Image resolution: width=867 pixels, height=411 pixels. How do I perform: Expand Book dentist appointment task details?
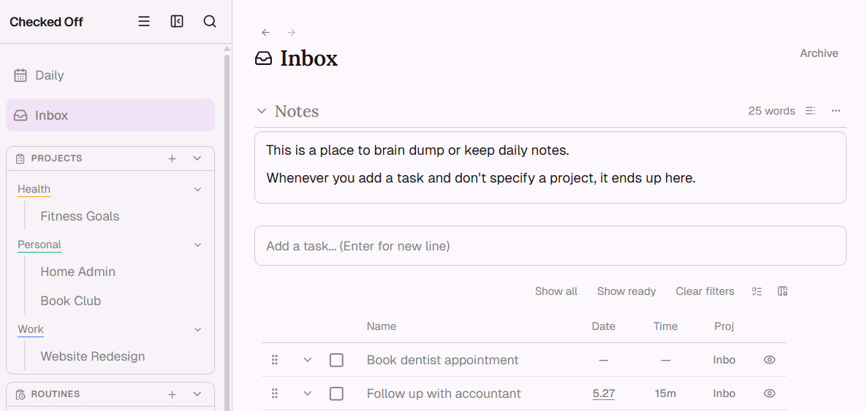point(308,360)
